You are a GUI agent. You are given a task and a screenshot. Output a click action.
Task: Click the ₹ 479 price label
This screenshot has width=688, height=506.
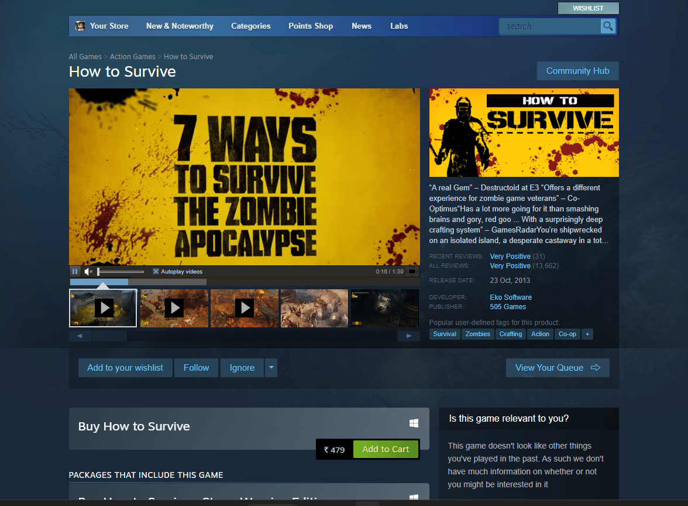[335, 450]
